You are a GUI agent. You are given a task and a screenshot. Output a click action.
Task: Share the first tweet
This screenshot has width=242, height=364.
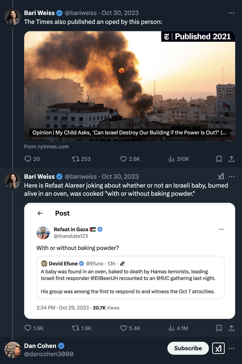click(x=231, y=159)
